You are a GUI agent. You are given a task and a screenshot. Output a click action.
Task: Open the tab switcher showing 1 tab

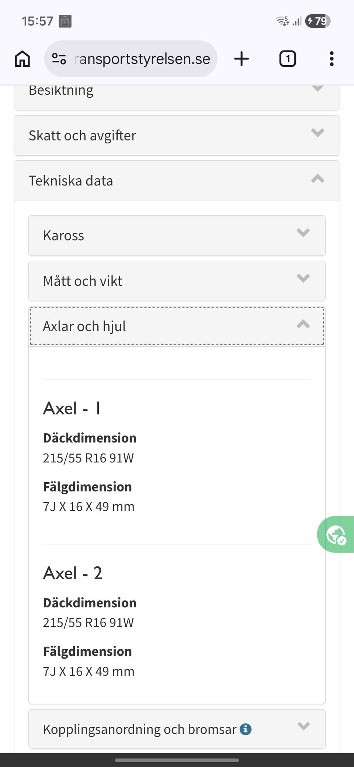[288, 59]
